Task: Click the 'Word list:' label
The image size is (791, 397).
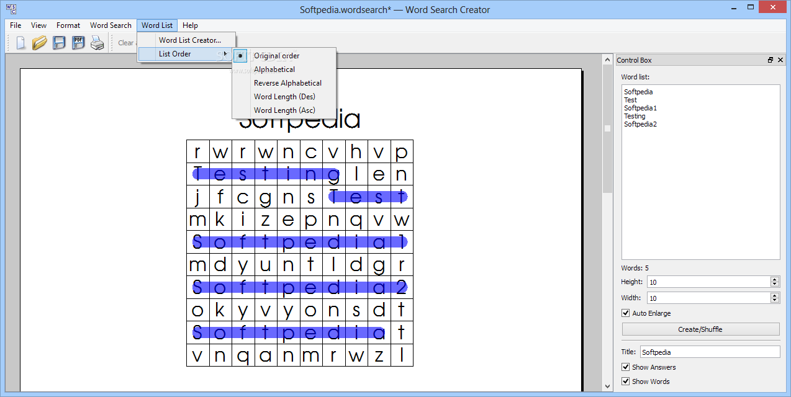Action: point(635,77)
